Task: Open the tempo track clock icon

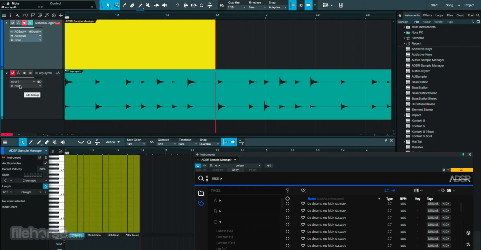Action: [53, 15]
